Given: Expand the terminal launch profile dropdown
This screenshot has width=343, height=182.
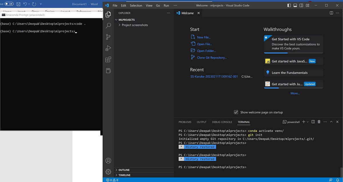Looking at the screenshot, I should click(x=307, y=122).
